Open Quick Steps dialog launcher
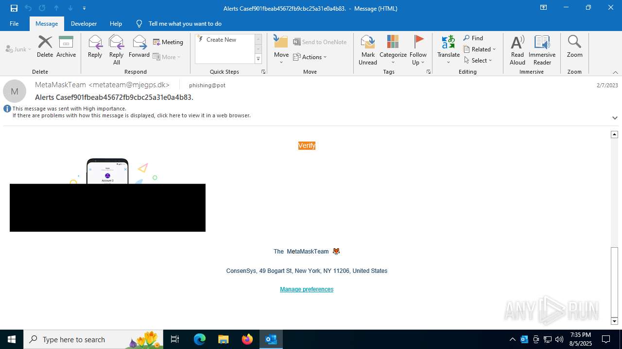 click(x=263, y=72)
